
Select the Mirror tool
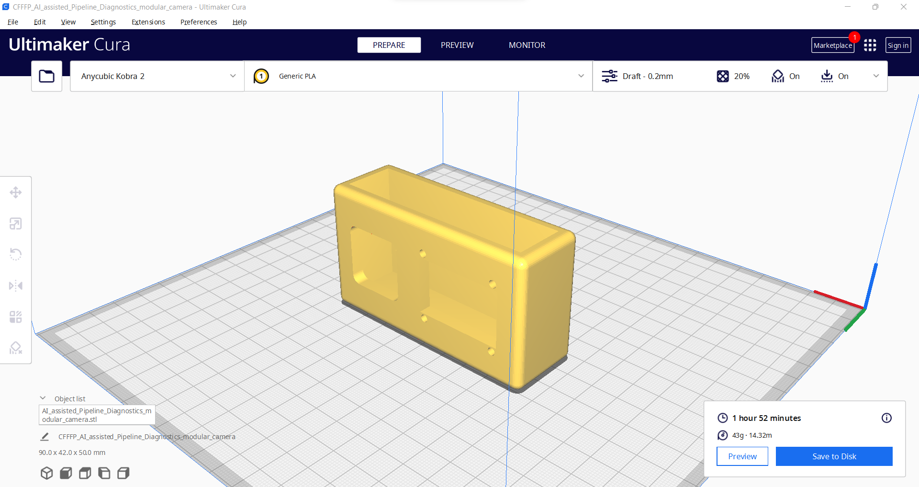[16, 286]
